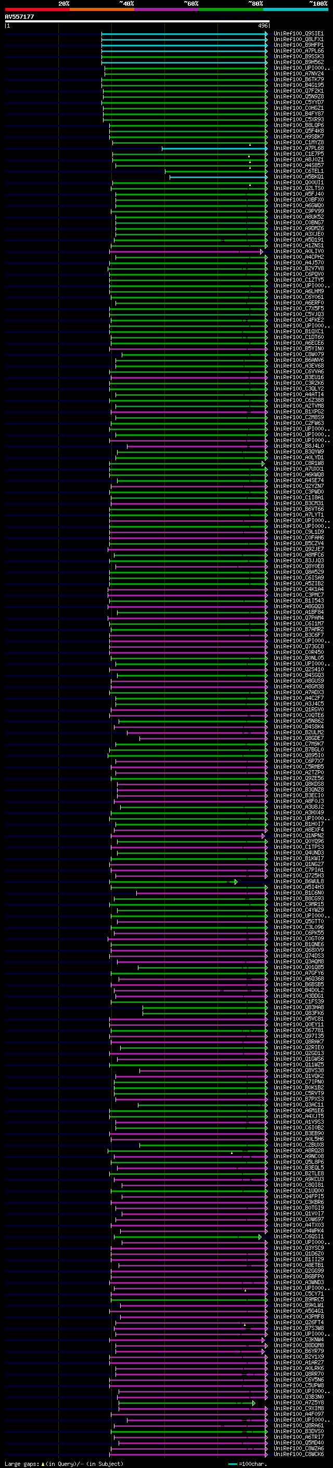This screenshot has width=333, height=1468.
Task: Select the UniRef100_Q1RGV0 label
Action: (298, 709)
